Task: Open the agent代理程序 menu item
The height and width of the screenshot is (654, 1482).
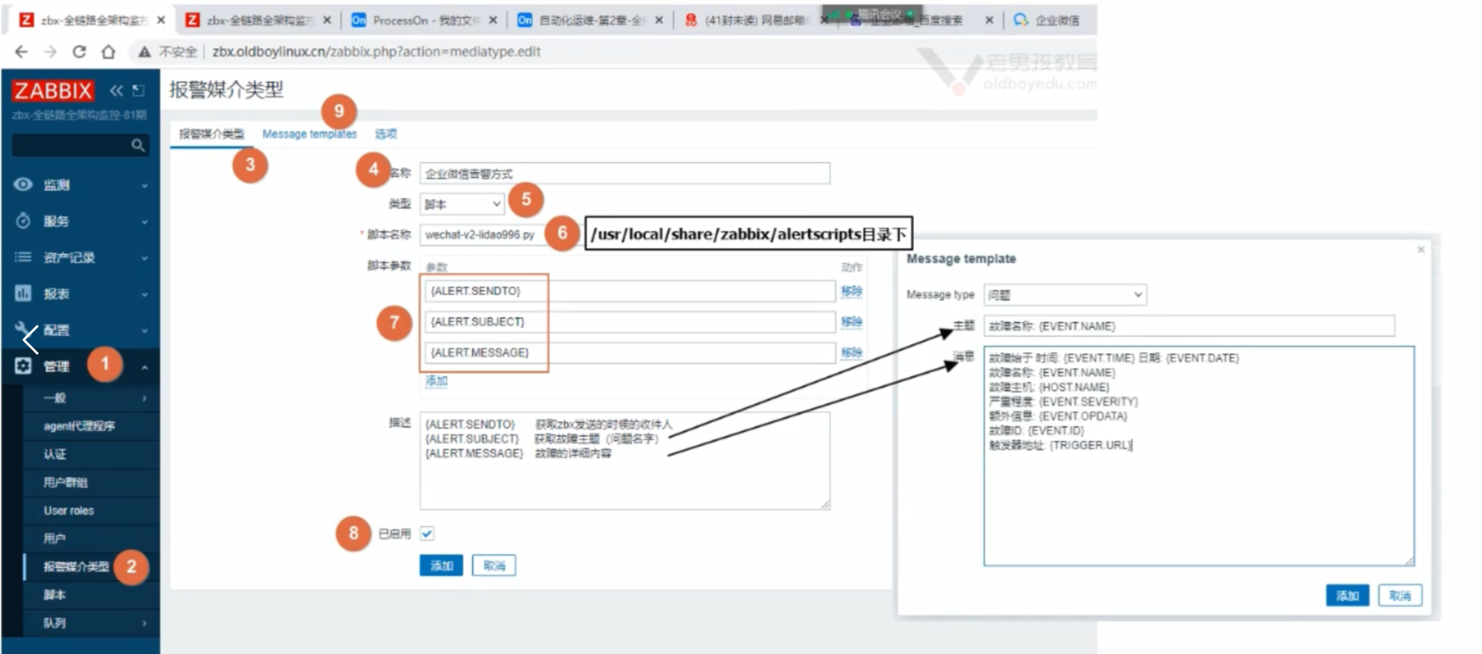Action: [x=79, y=426]
